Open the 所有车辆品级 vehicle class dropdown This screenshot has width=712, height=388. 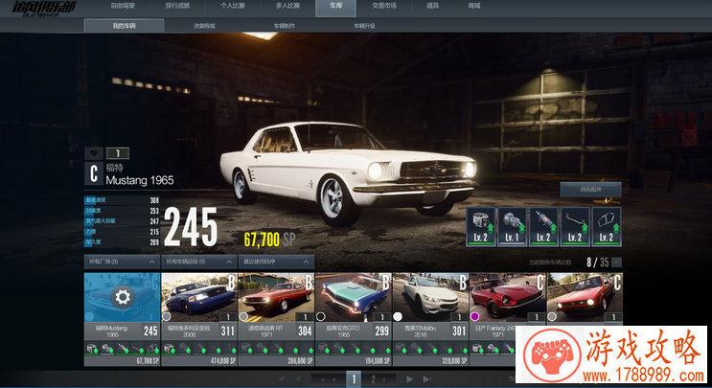pos(197,262)
